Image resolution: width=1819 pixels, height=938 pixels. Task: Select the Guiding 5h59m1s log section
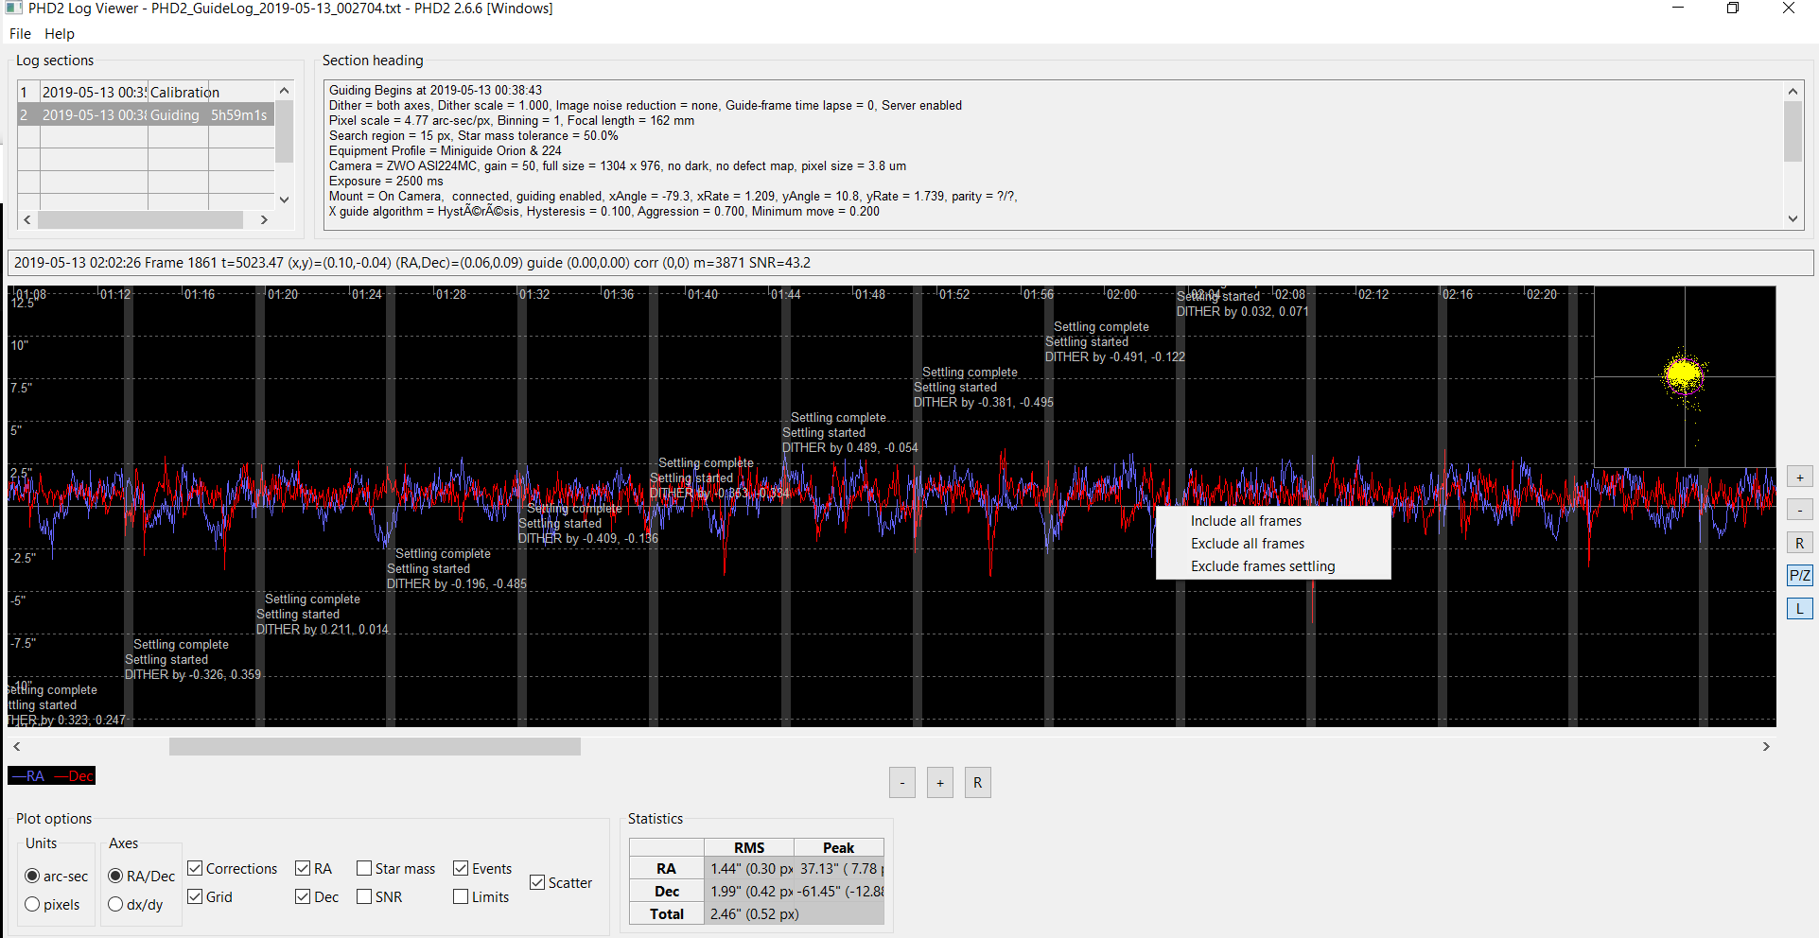click(147, 114)
